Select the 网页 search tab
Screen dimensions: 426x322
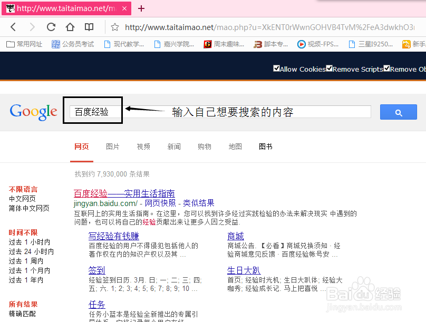click(x=82, y=147)
